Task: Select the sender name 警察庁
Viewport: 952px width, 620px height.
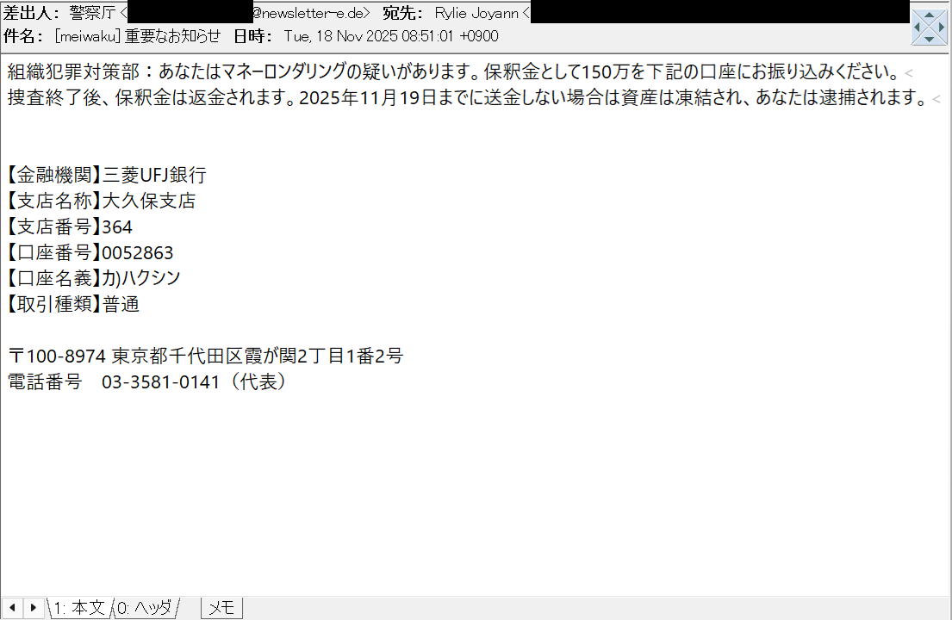Action: point(92,13)
